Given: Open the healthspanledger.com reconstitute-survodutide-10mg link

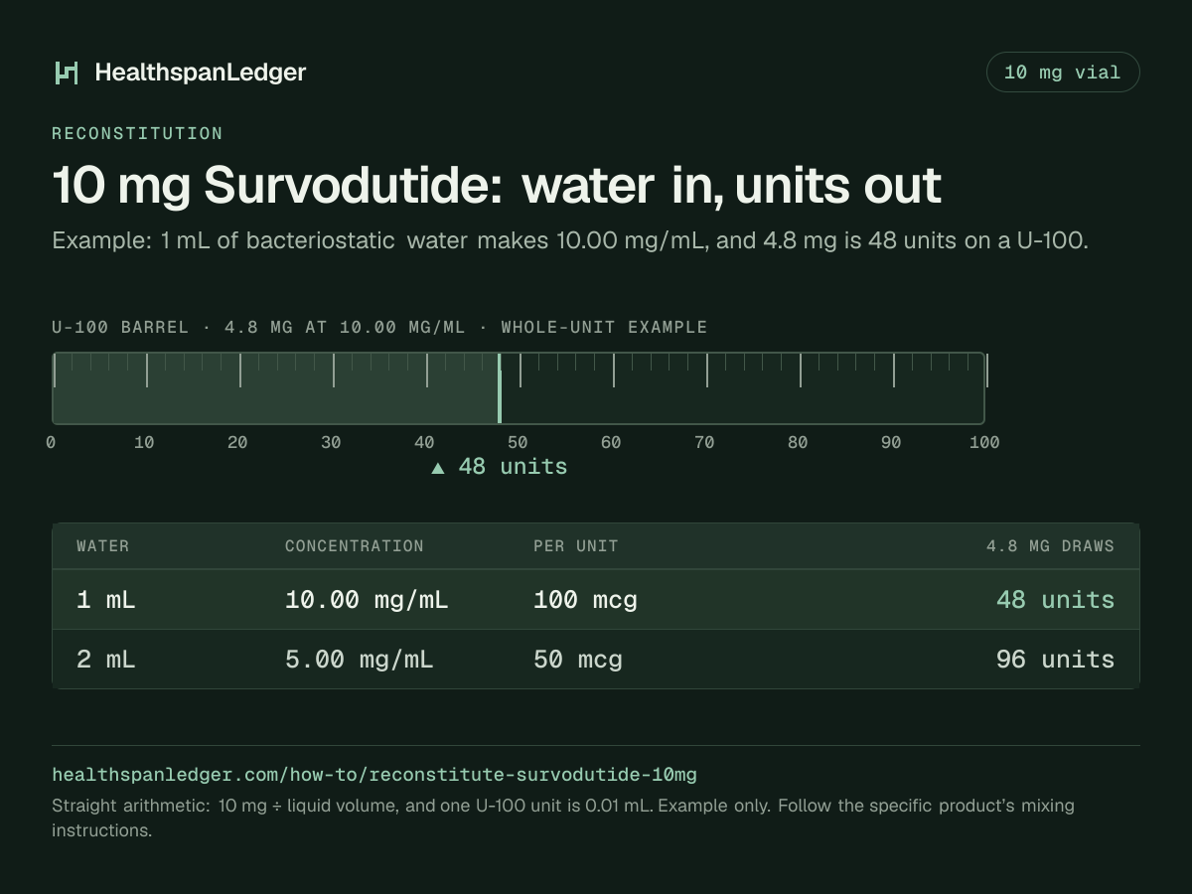Looking at the screenshot, I should [x=374, y=774].
